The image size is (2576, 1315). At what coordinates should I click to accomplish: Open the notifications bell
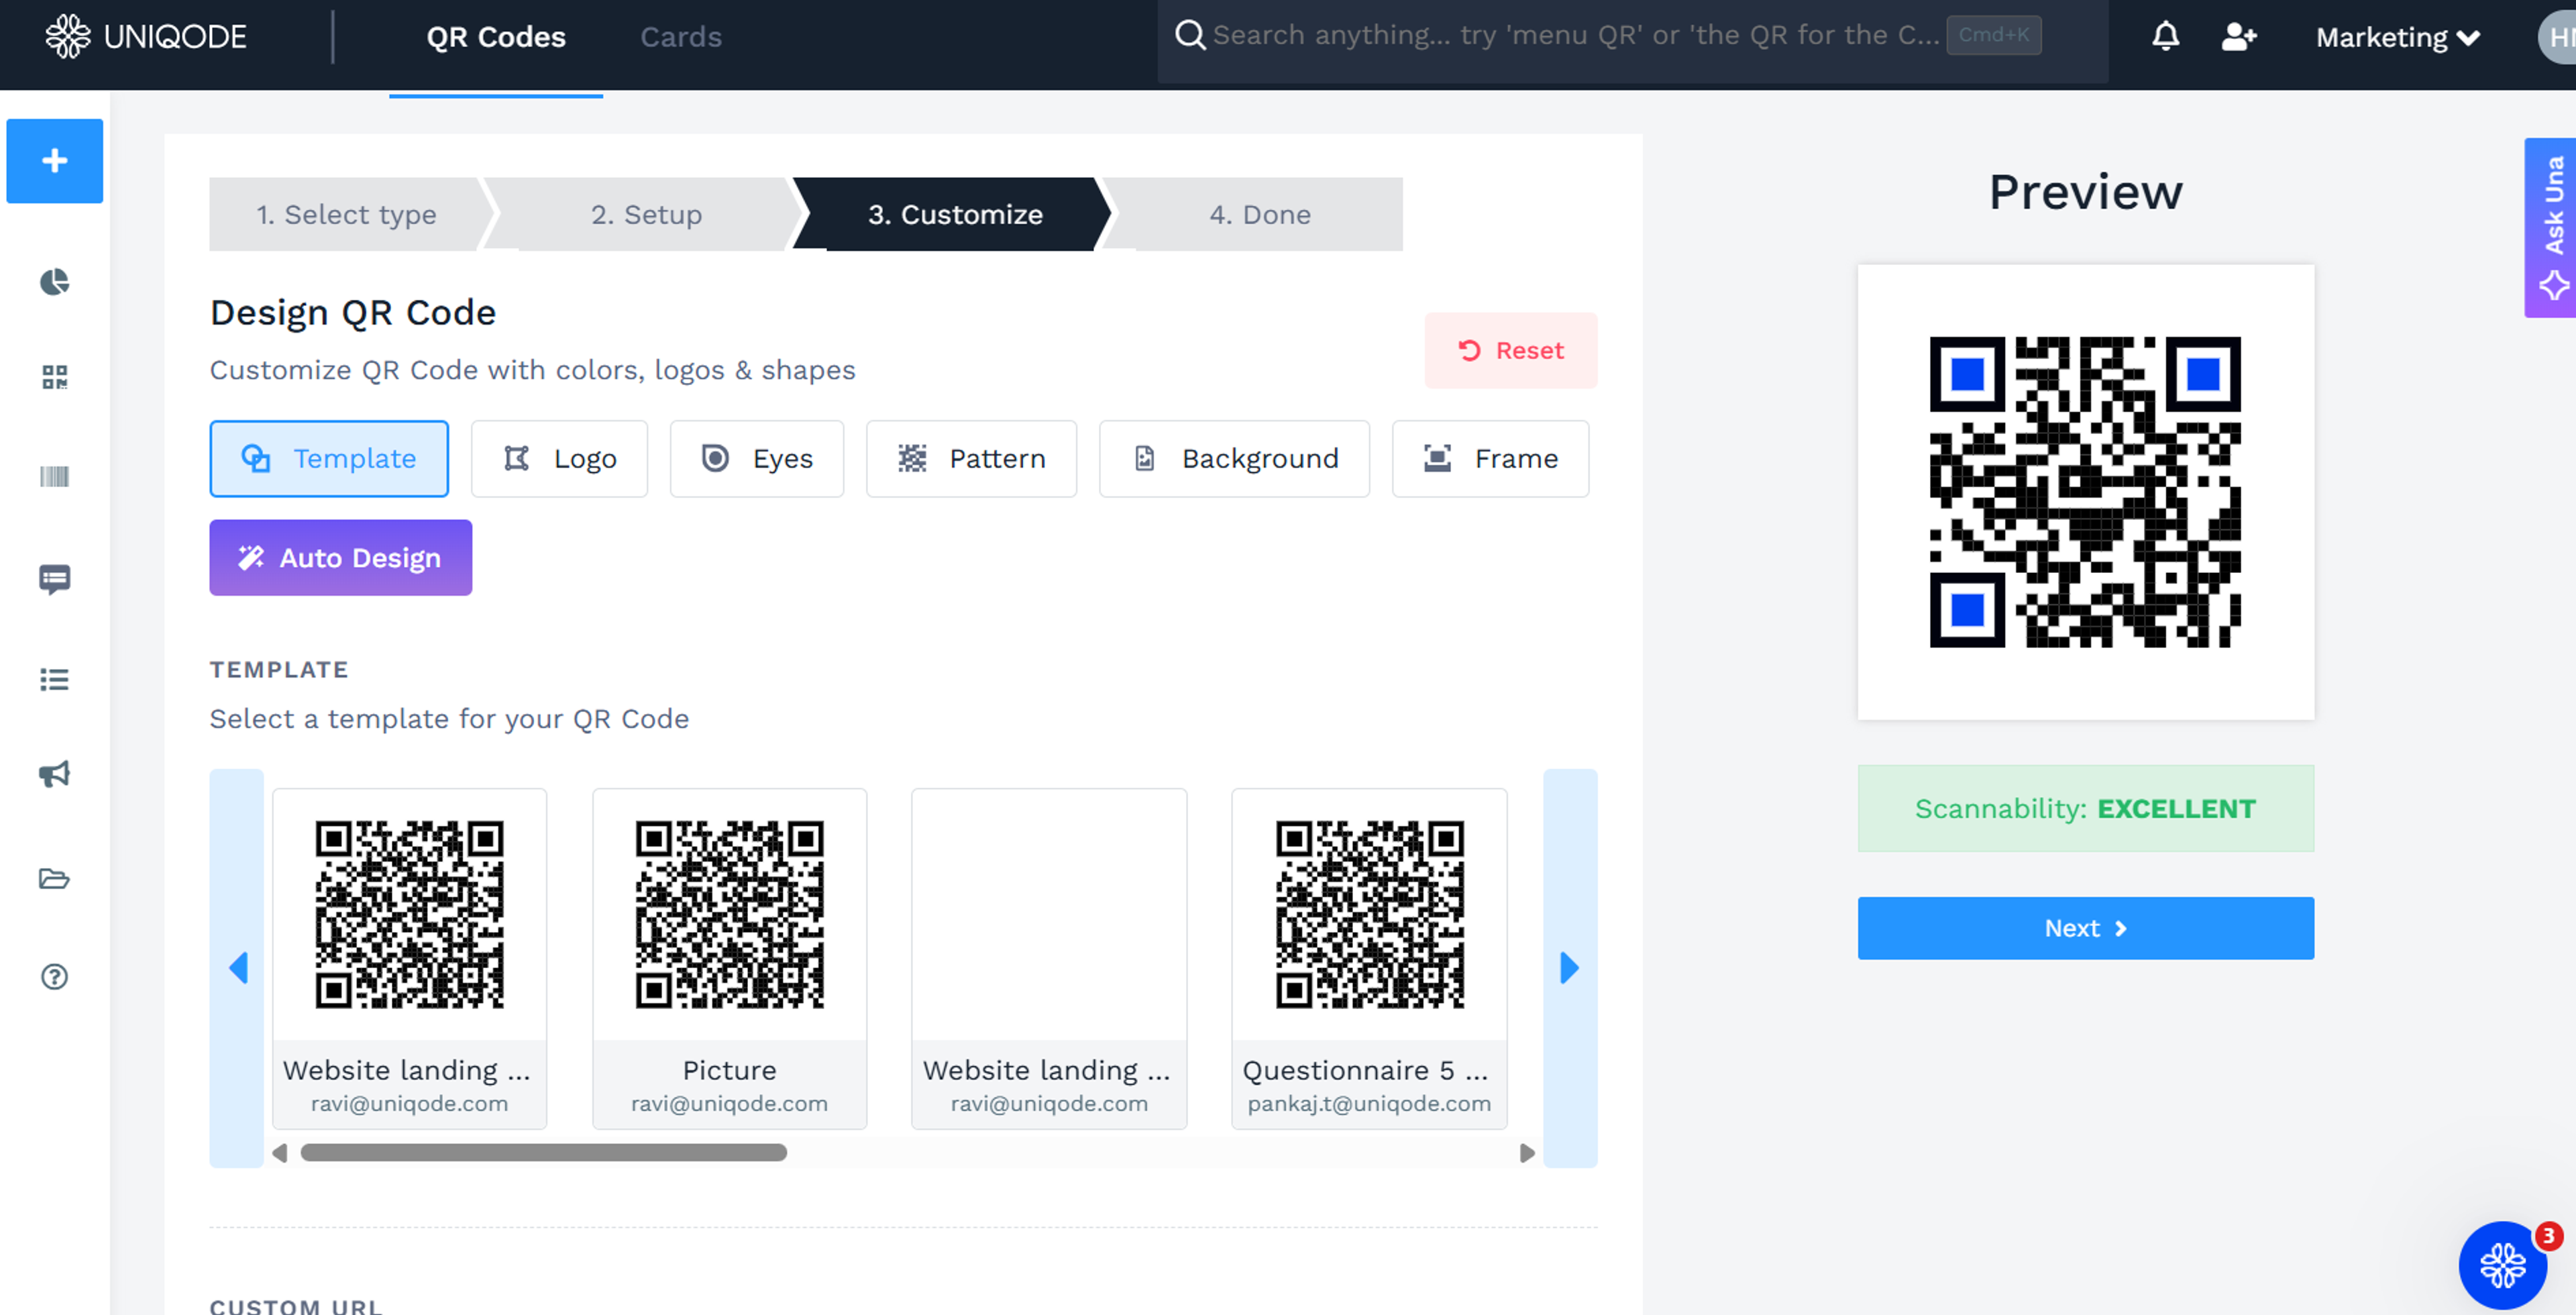point(2165,36)
